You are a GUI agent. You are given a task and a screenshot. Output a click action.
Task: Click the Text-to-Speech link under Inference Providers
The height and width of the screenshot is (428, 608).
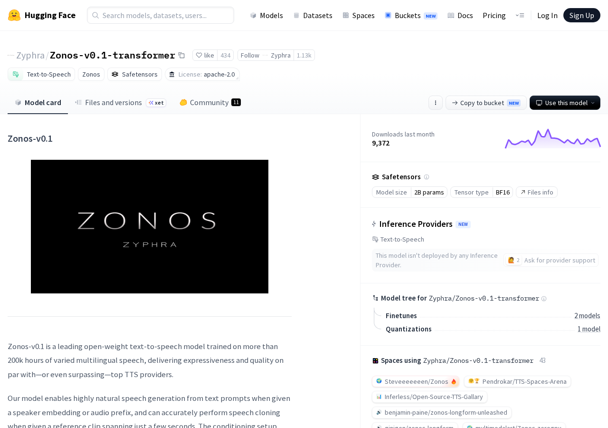398,239
